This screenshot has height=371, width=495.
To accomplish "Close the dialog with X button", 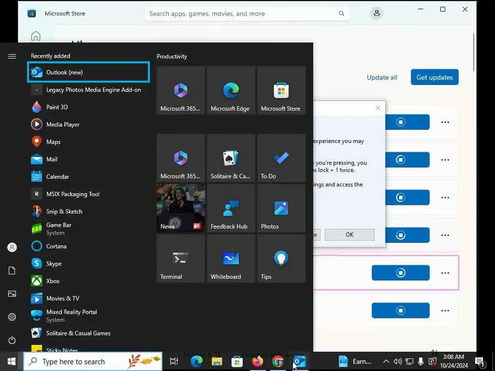I will pyautogui.click(x=378, y=108).
